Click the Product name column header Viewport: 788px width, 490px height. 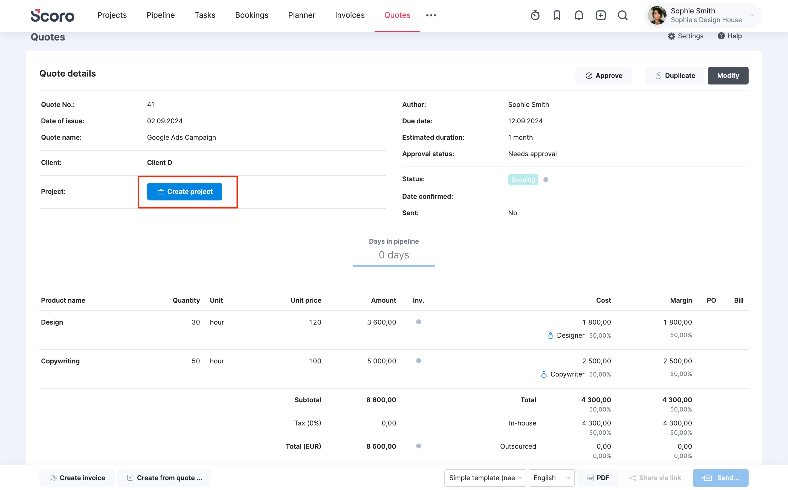63,301
